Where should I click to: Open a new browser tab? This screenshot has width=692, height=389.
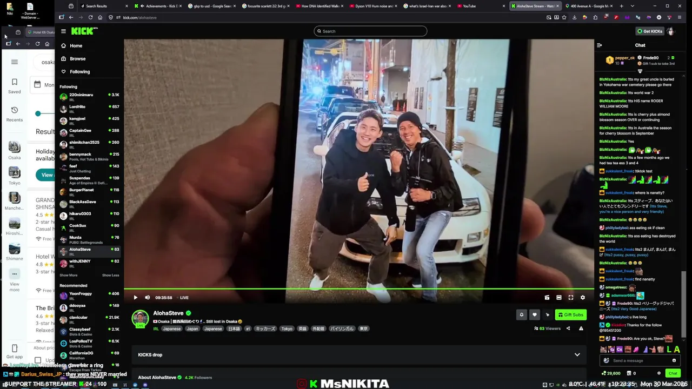coord(622,6)
